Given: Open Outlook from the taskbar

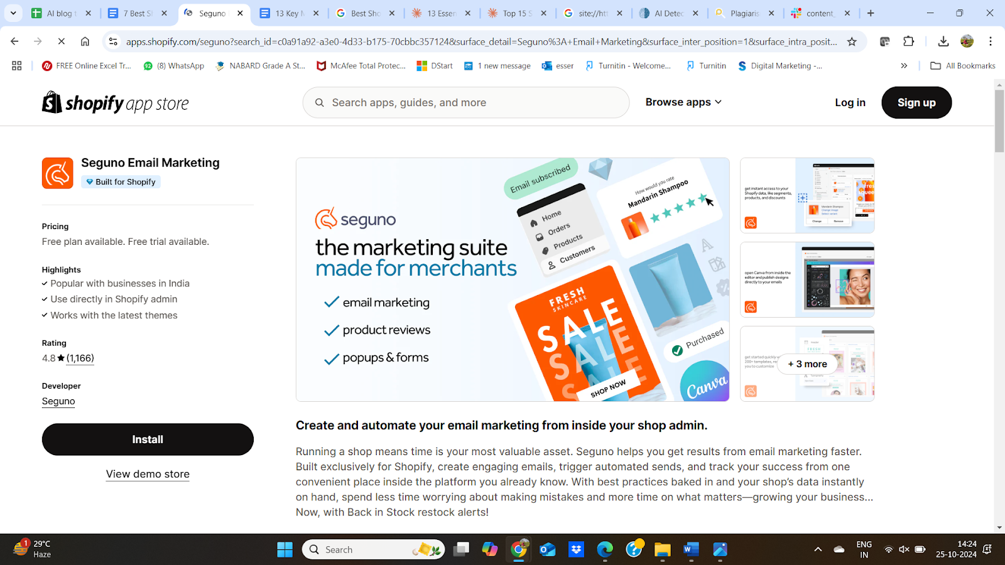Looking at the screenshot, I should 547,549.
